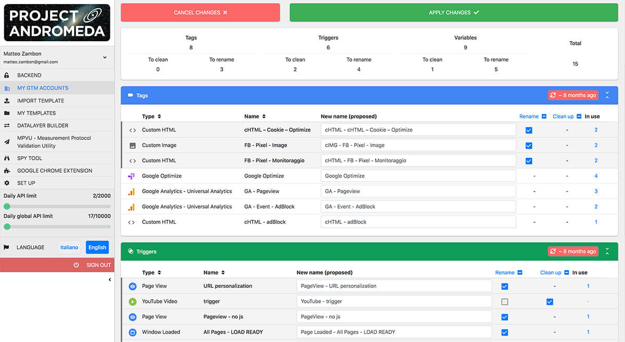Click SIGN OUT
625x342 pixels.
[x=57, y=265]
